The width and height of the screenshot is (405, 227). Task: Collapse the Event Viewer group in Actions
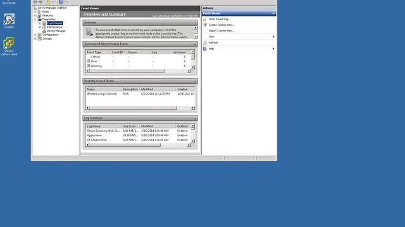coord(273,13)
